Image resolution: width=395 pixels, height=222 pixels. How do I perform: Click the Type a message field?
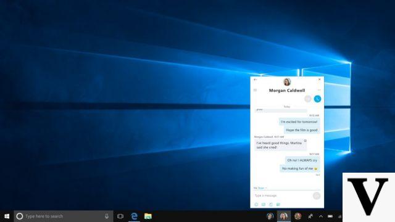tap(282, 195)
